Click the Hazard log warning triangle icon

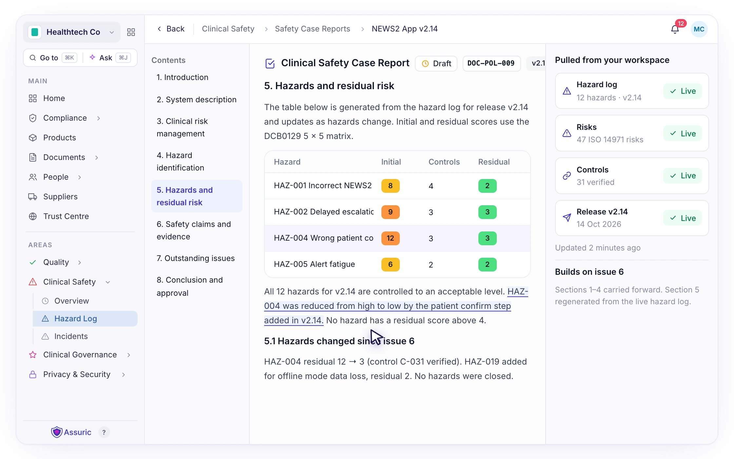coord(567,91)
